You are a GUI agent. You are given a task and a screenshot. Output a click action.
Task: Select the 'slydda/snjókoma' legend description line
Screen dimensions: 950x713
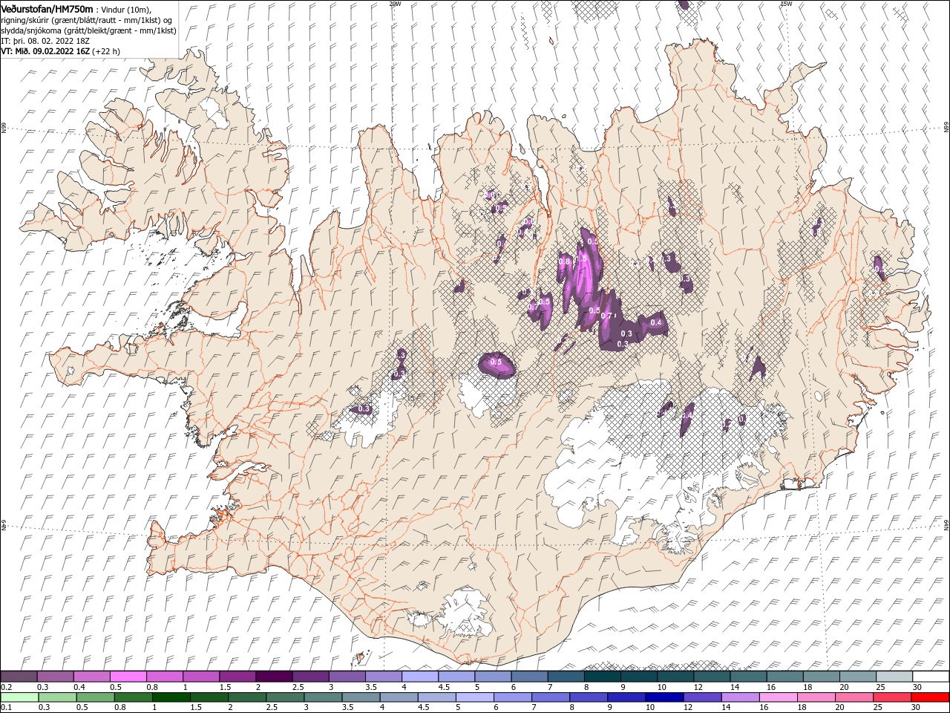click(88, 30)
